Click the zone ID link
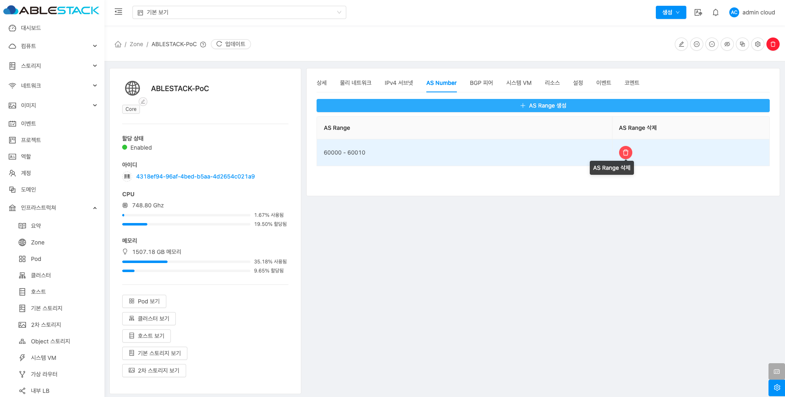 pos(195,176)
